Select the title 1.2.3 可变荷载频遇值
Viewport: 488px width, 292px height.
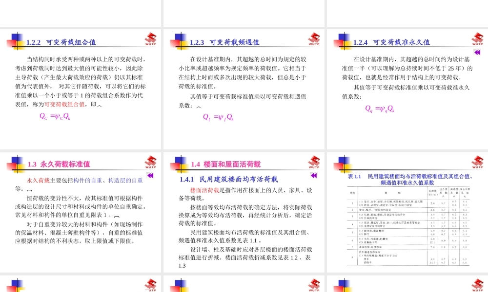[x=224, y=42]
